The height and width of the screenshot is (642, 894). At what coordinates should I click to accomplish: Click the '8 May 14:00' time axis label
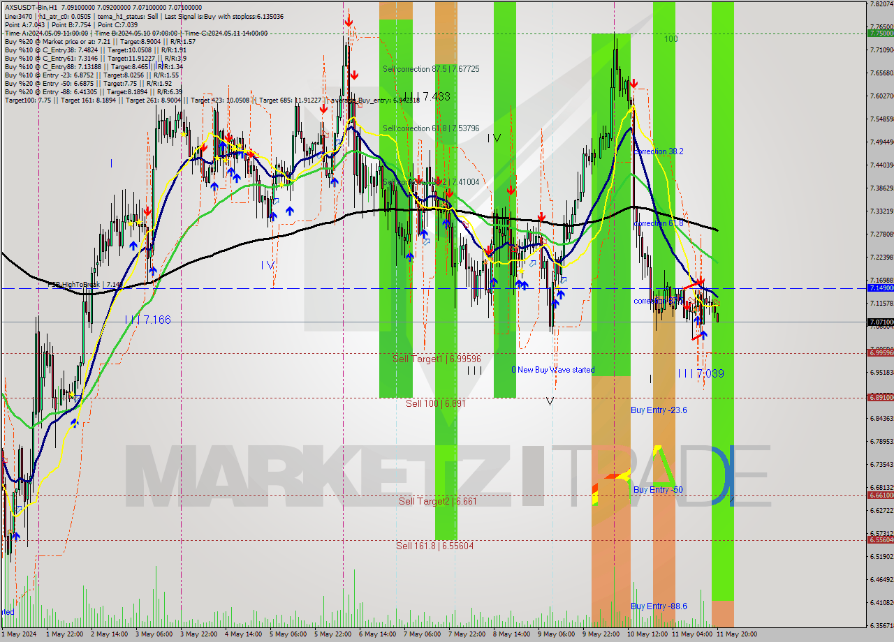512,634
